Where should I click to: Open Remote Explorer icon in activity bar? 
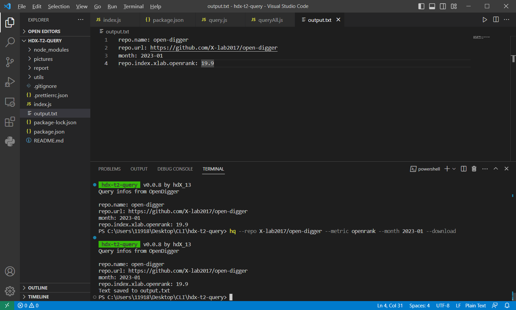point(10,102)
